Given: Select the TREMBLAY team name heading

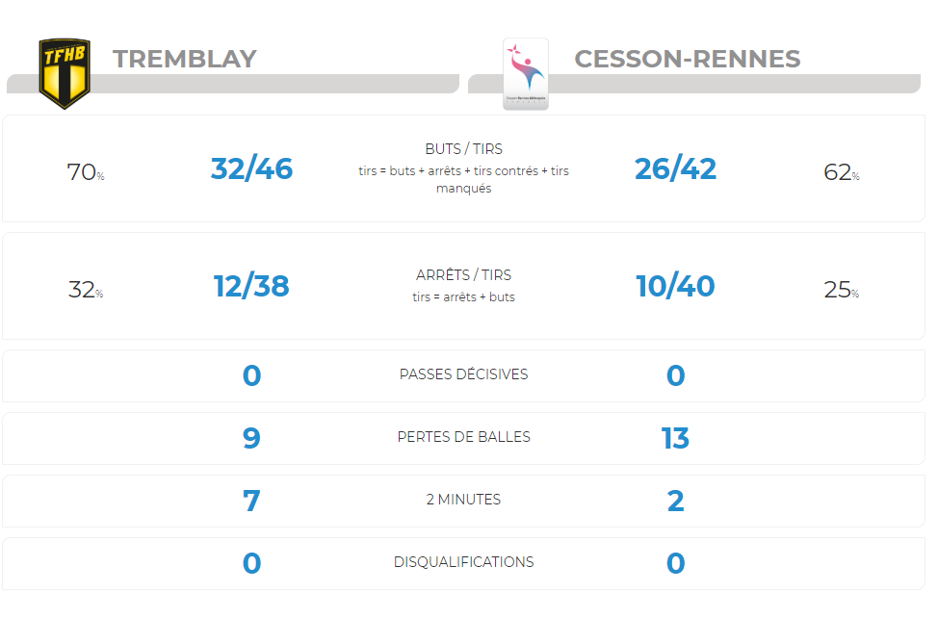Looking at the screenshot, I should (185, 59).
